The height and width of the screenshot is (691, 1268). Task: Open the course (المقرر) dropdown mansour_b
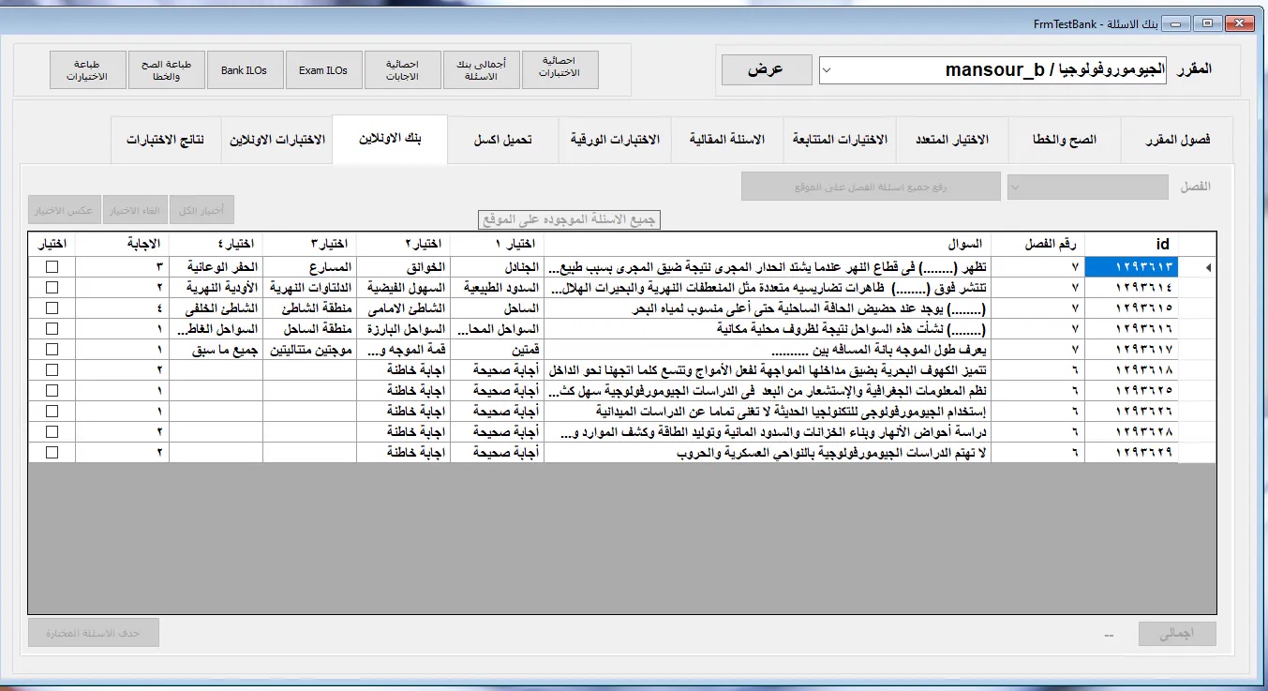[992, 70]
